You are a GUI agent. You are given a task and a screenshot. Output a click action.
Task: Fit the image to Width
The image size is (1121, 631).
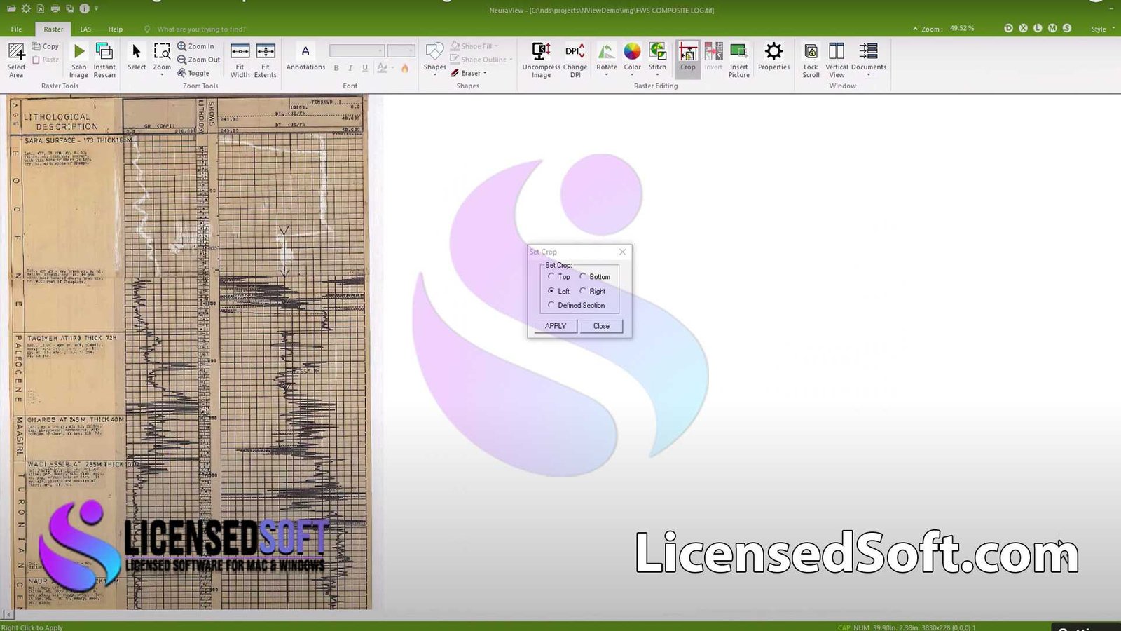tap(240, 60)
